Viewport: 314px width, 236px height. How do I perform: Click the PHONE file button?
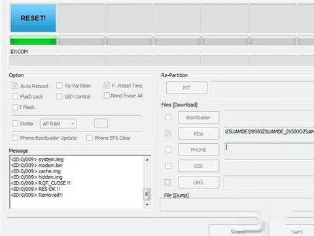[199, 150]
